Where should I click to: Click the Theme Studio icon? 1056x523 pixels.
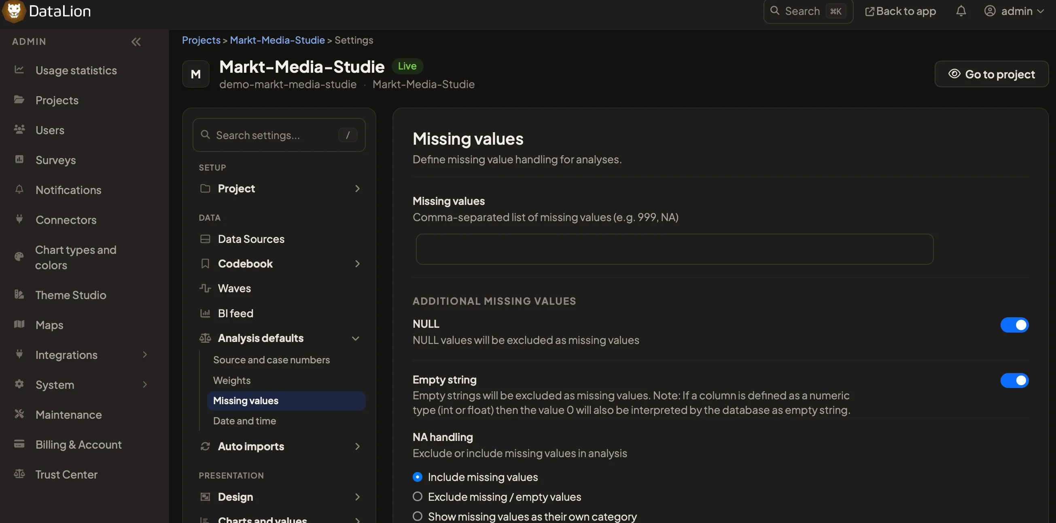19,295
